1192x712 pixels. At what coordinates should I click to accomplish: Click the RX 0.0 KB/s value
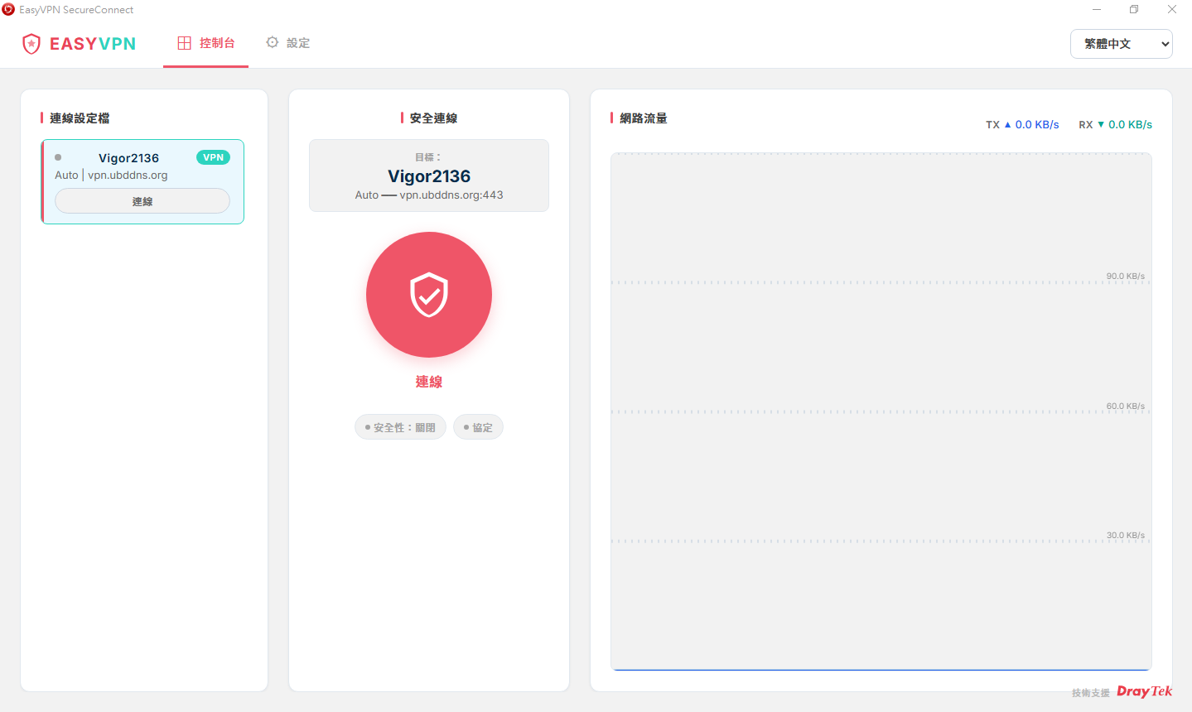[1131, 125]
